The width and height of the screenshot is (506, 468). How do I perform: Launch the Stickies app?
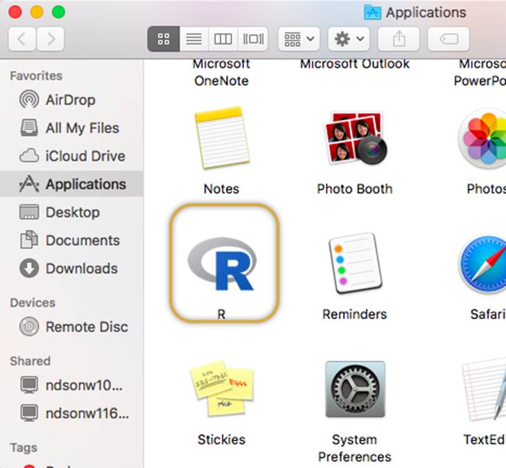pyautogui.click(x=221, y=388)
